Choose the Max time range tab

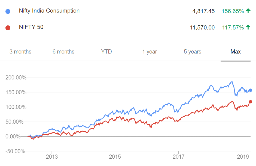click(236, 52)
